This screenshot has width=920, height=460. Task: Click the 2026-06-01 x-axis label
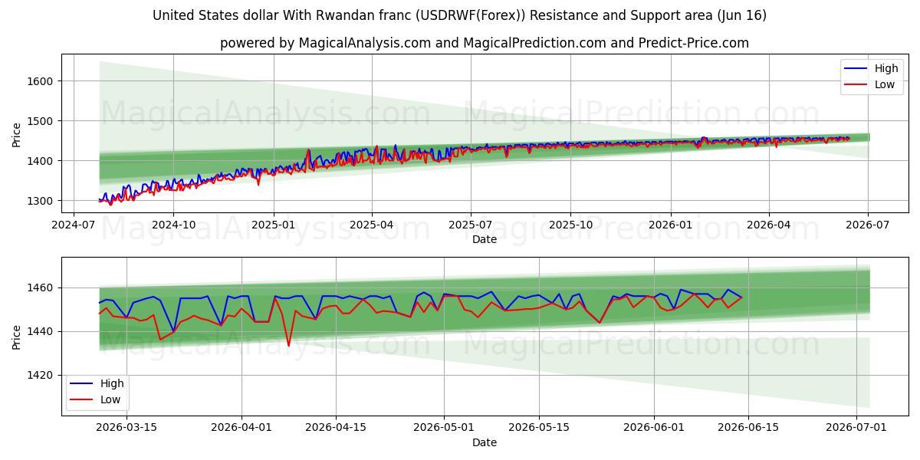[x=653, y=427]
